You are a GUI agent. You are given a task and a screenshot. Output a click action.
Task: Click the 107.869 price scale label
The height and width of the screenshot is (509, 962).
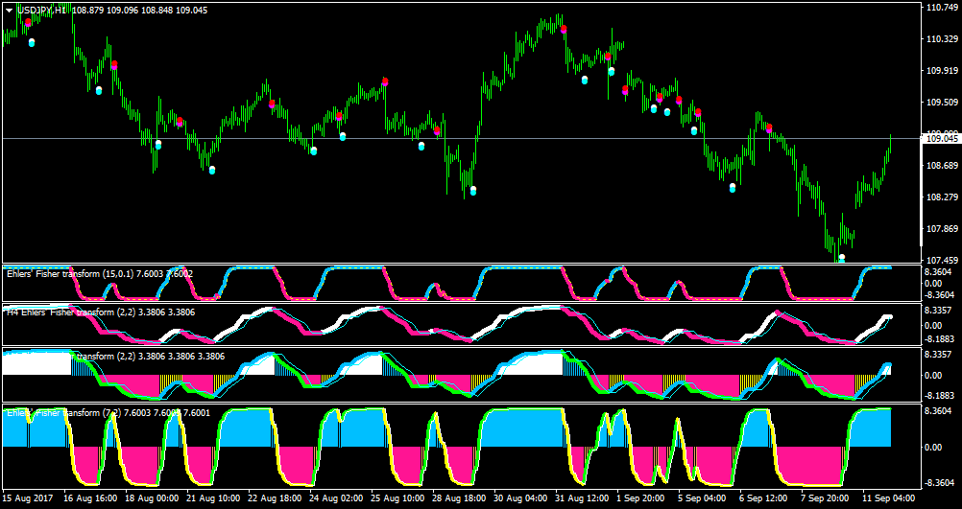(944, 229)
